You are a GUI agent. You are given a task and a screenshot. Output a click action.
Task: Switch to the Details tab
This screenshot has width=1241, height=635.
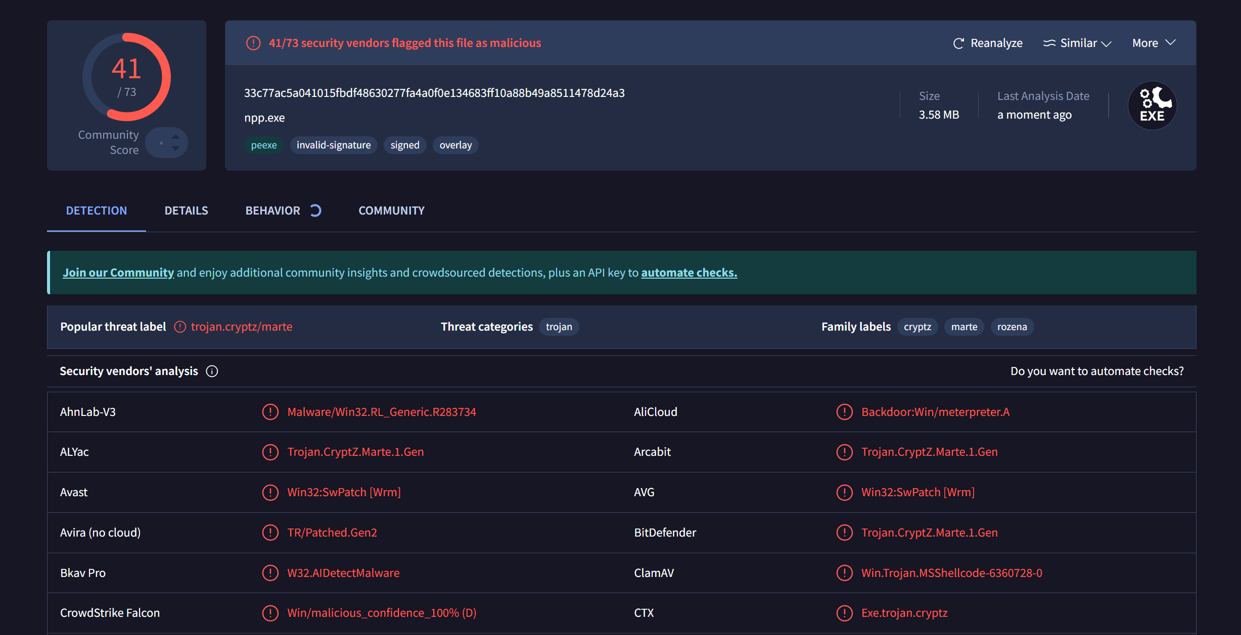click(x=186, y=210)
